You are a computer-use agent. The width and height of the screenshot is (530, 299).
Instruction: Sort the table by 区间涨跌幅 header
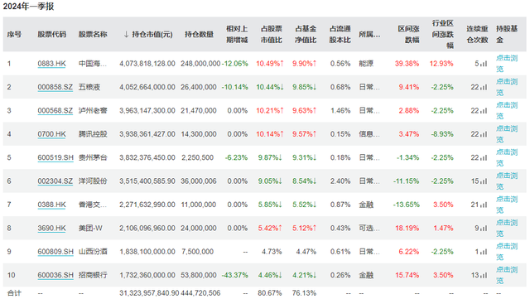tap(408, 34)
